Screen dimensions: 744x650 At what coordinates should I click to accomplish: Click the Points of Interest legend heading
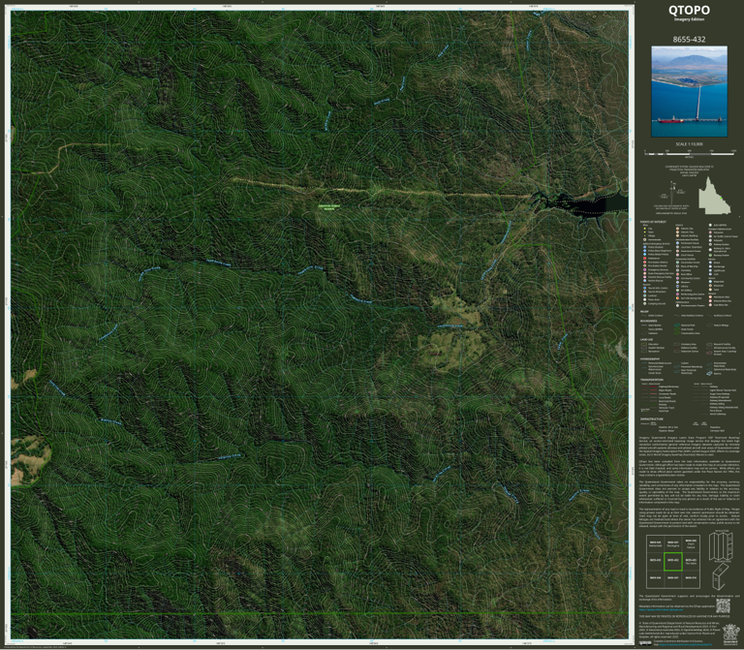pyautogui.click(x=653, y=222)
